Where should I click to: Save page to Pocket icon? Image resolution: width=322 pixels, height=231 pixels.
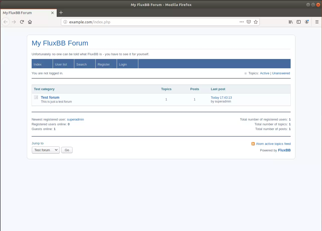coord(249,22)
